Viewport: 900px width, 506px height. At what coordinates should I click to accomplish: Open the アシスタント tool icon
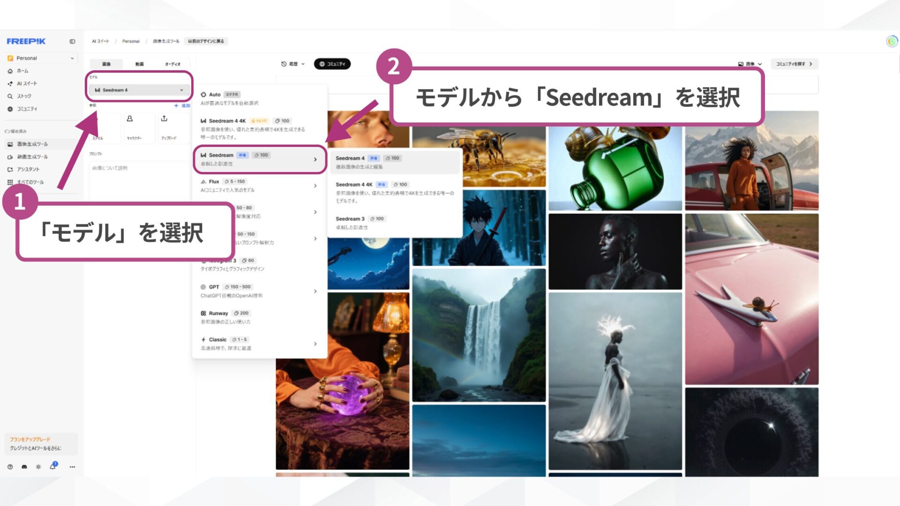tap(10, 170)
